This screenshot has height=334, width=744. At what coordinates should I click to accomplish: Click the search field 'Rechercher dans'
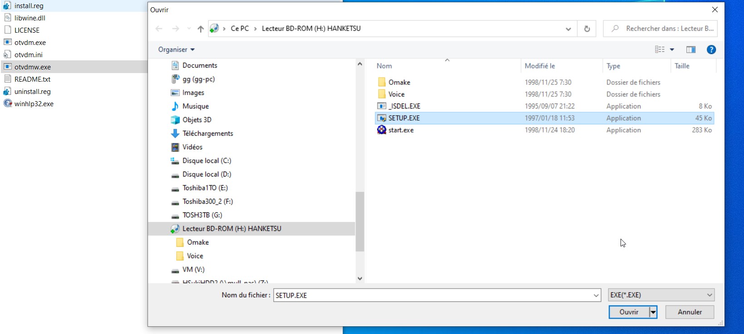[x=660, y=29]
